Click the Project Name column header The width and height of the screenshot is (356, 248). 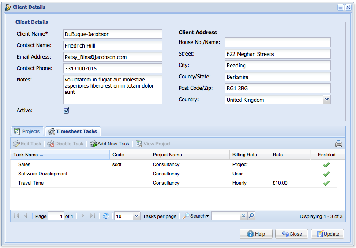click(x=190, y=155)
